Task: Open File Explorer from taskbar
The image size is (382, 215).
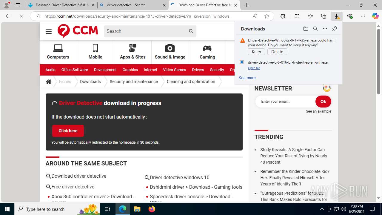Action: (x=137, y=209)
